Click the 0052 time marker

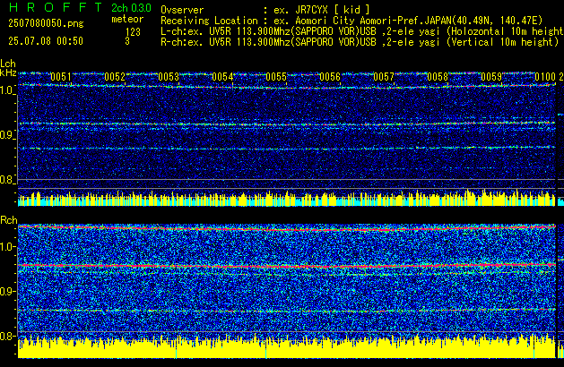[x=115, y=77]
